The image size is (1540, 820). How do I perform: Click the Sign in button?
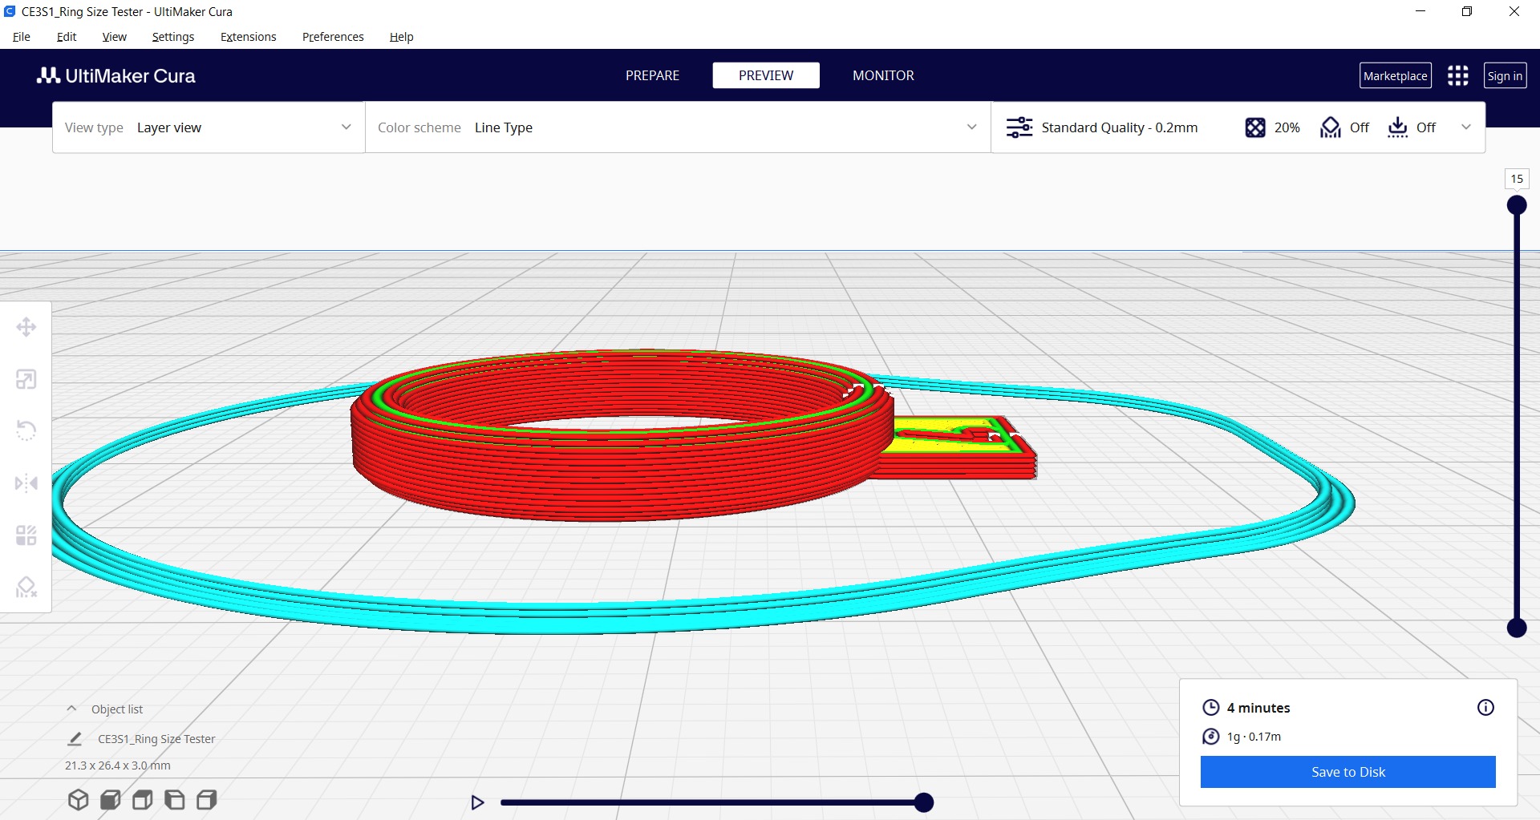[x=1505, y=75]
